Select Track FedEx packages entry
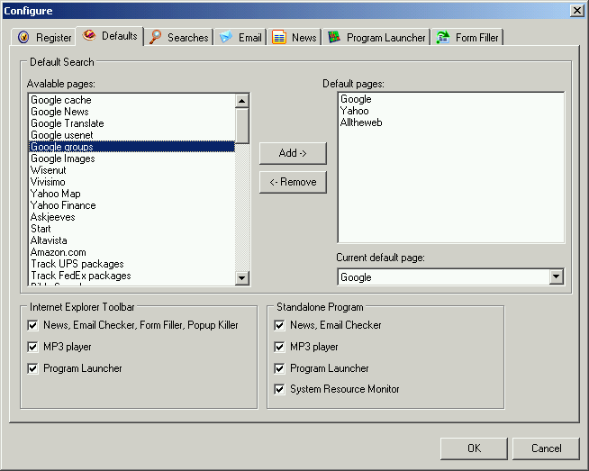Viewport: 589px width, 471px height. 131,276
